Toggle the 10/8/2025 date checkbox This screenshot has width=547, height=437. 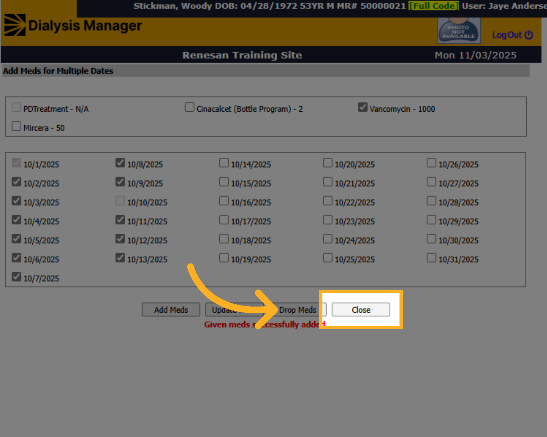pyautogui.click(x=120, y=163)
